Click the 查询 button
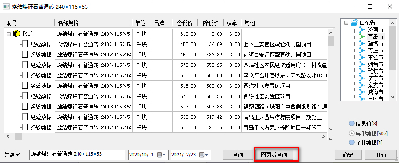Image resolution: width=399 pixels, height=163 pixels. (x=238, y=155)
